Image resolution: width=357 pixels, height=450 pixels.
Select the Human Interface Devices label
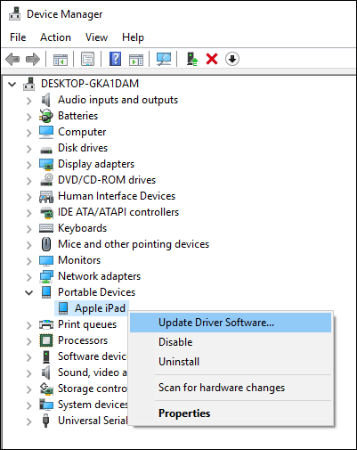pos(117,196)
